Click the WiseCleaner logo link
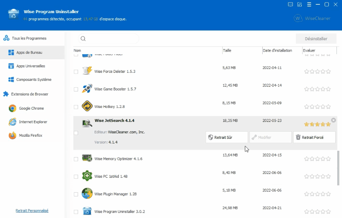Viewport: 342px width, 218px height. 312,18
